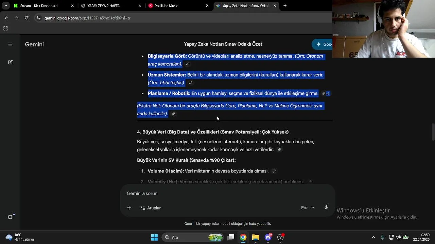Image resolution: width=435 pixels, height=244 pixels.
Task: Open Google Chrome from the taskbar
Action: click(243, 237)
